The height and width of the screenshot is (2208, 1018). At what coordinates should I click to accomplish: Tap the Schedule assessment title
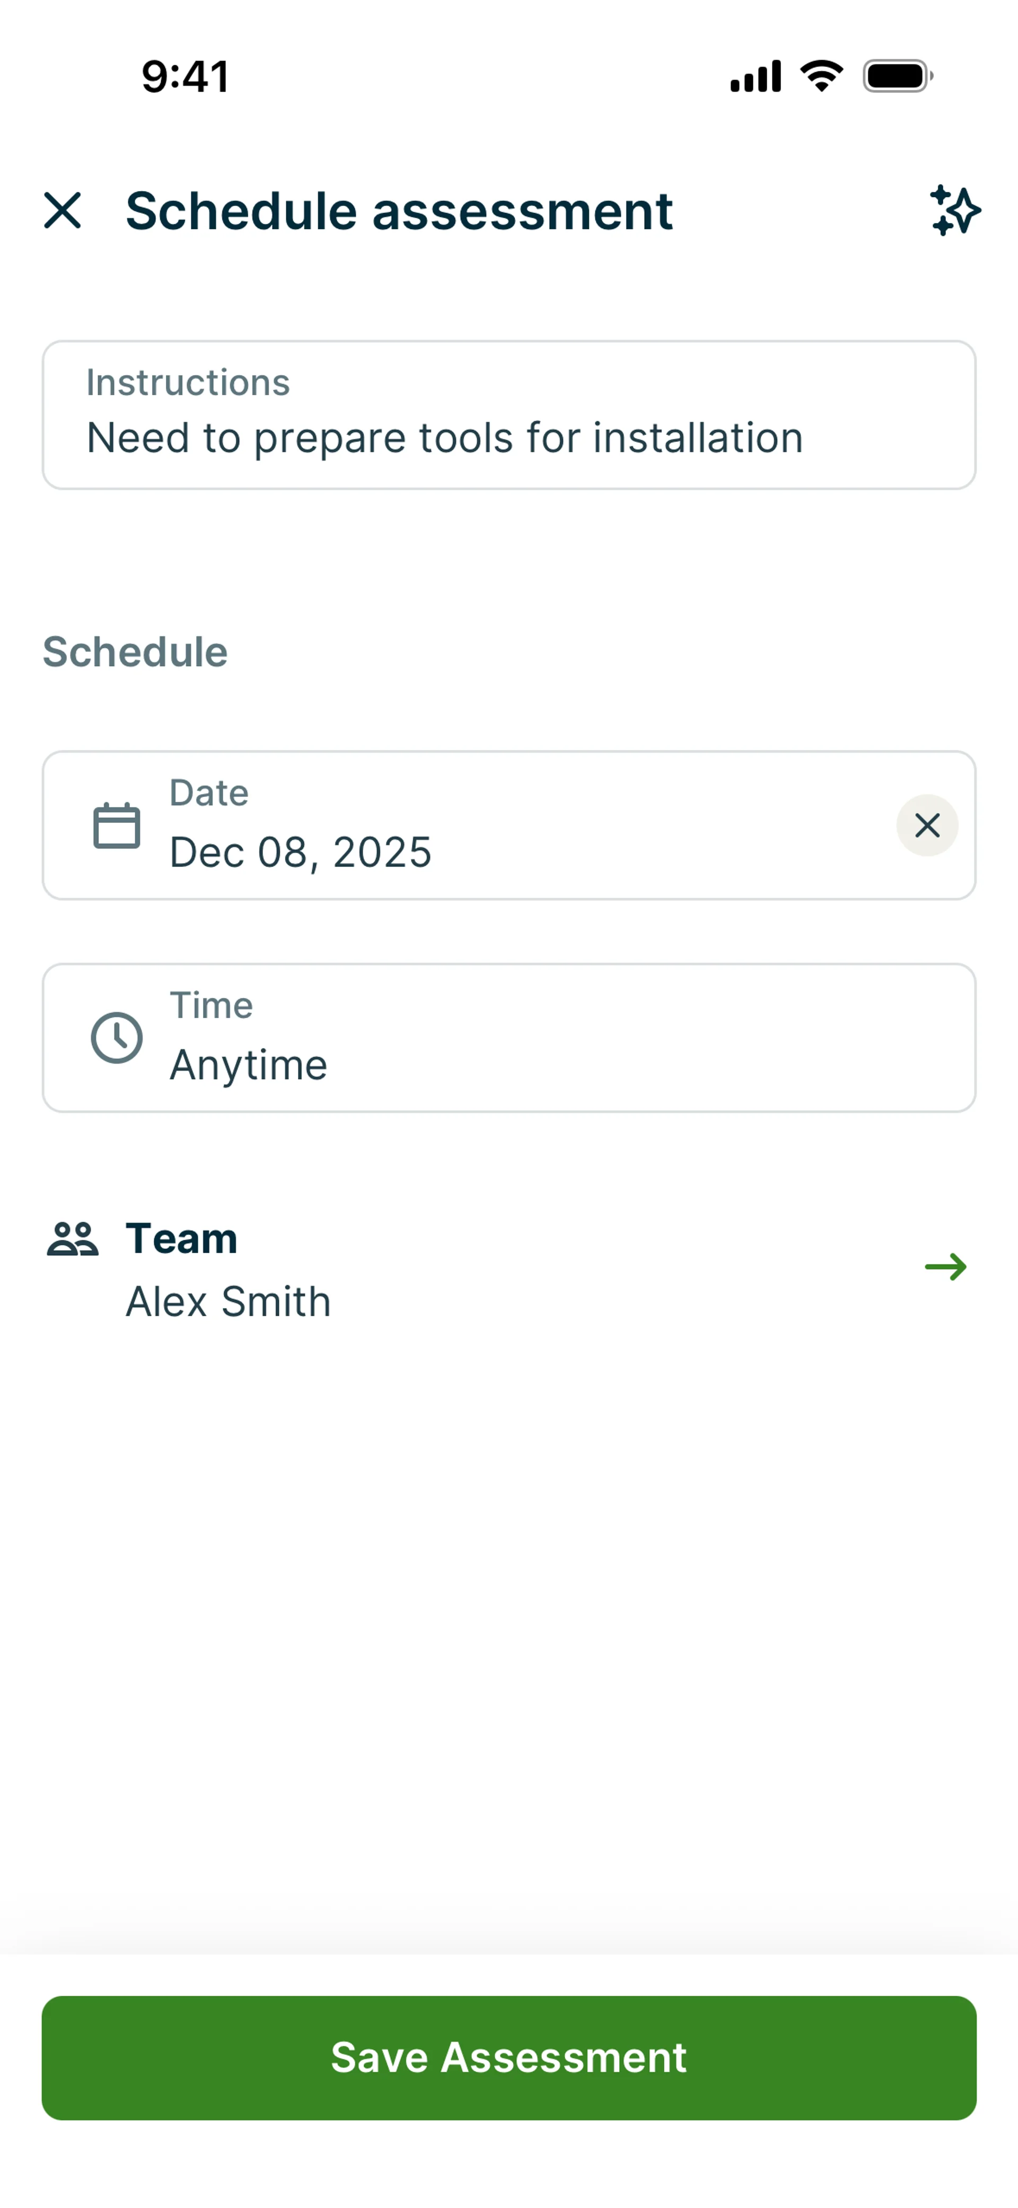pyautogui.click(x=399, y=211)
